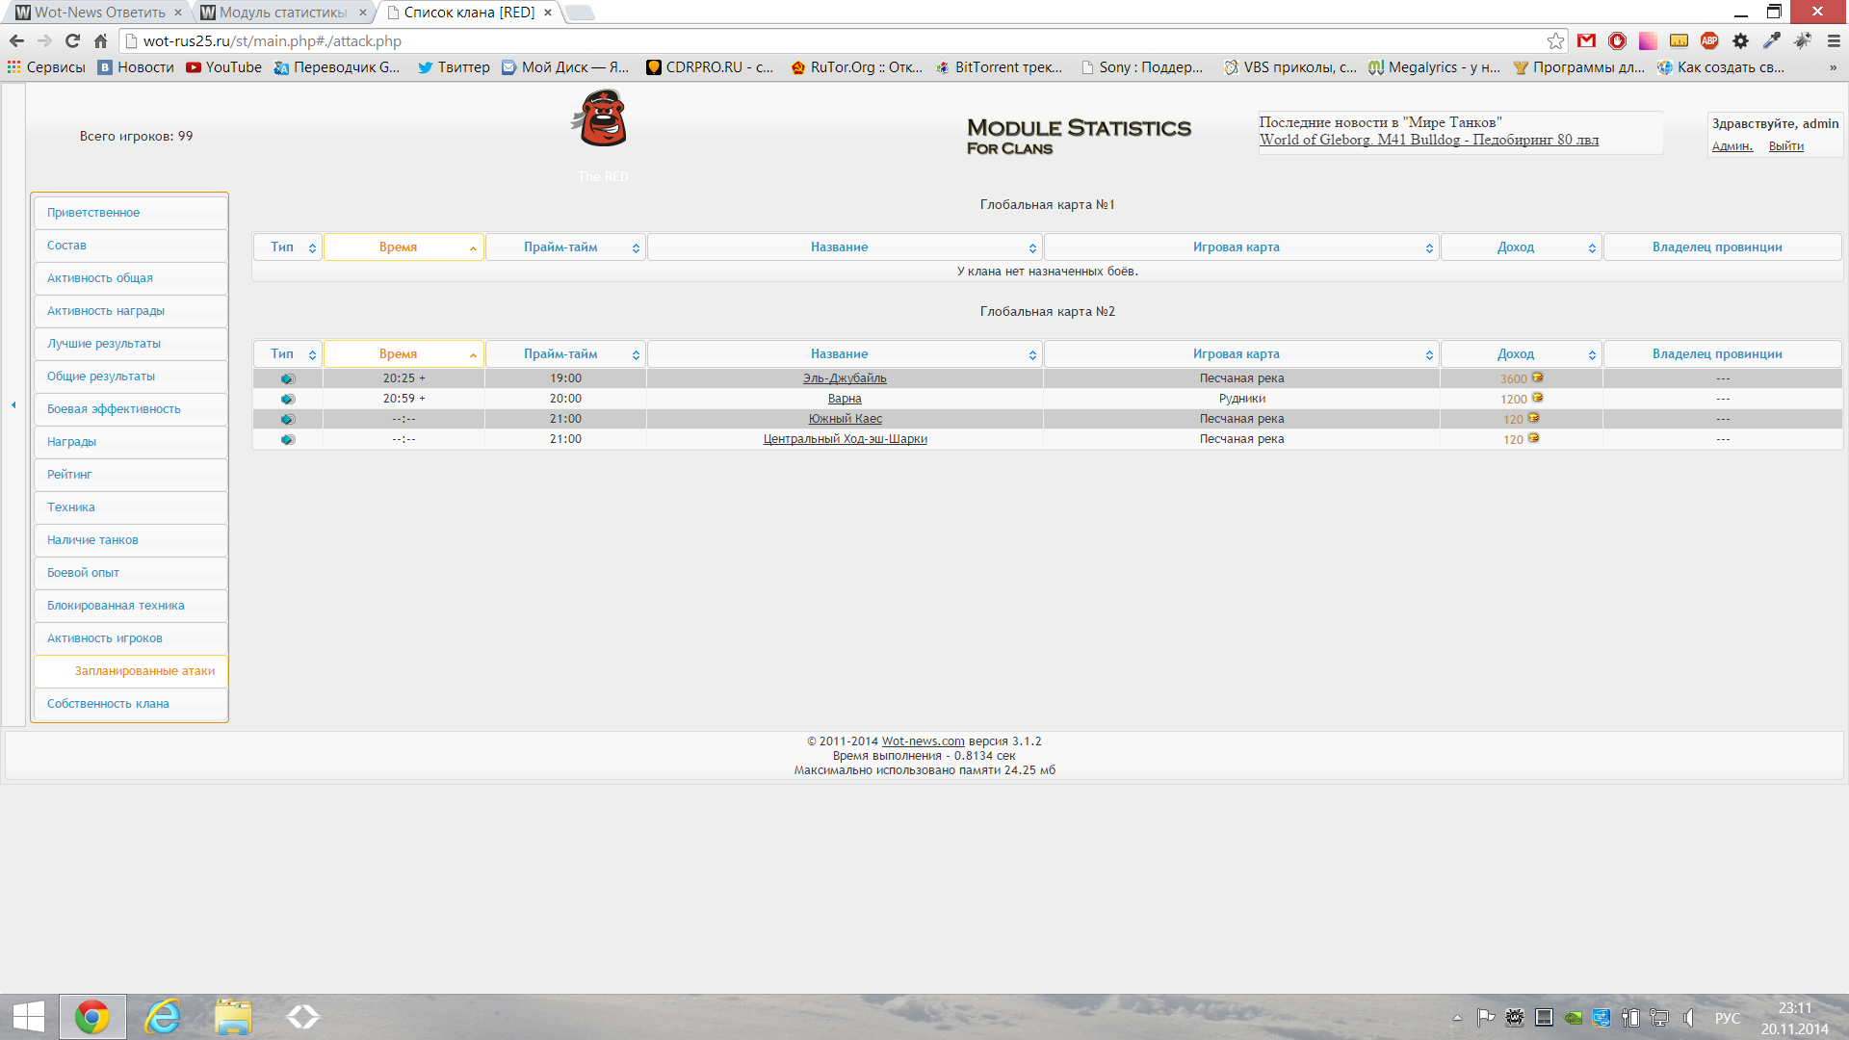Select the Собственность клана menu item
This screenshot has width=1849, height=1040.
pyautogui.click(x=108, y=704)
